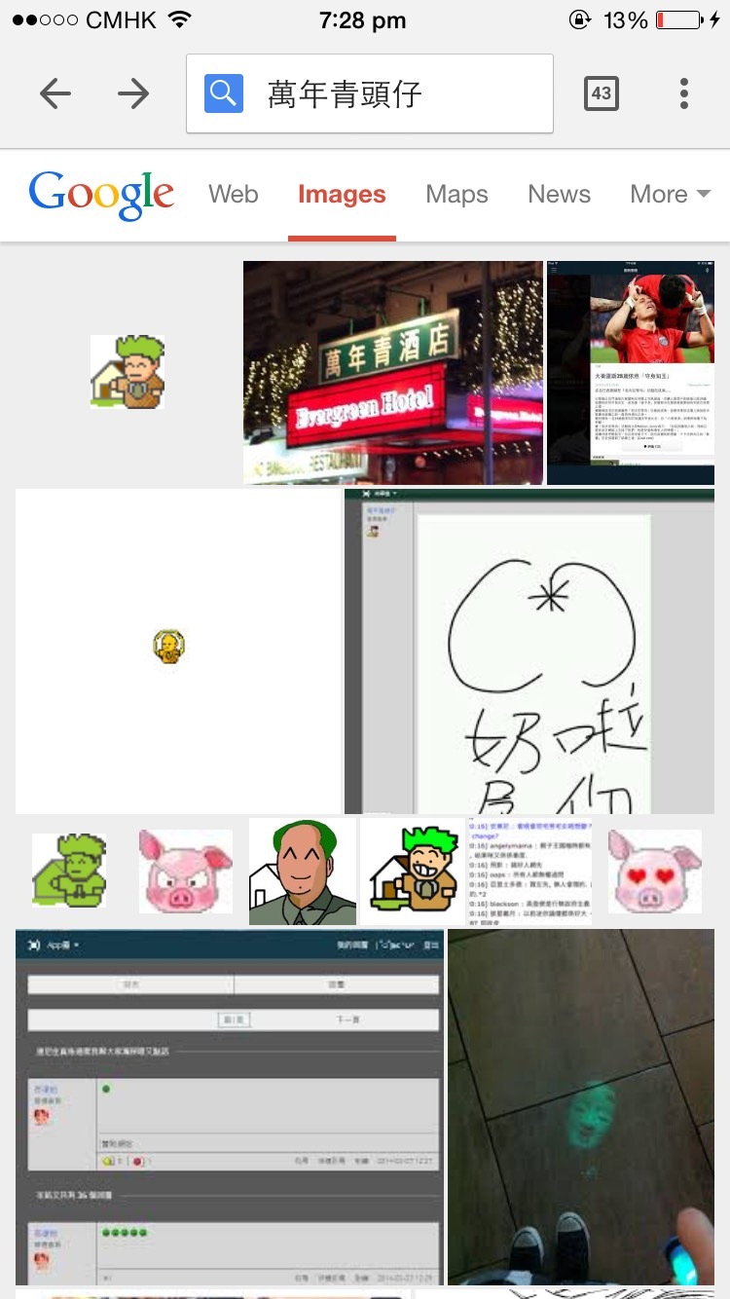Open the News tab
This screenshot has width=730, height=1299.
559,194
